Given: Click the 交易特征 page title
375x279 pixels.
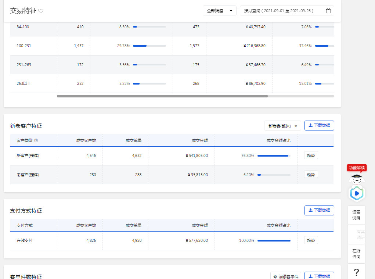Looking at the screenshot, I should 23,11.
